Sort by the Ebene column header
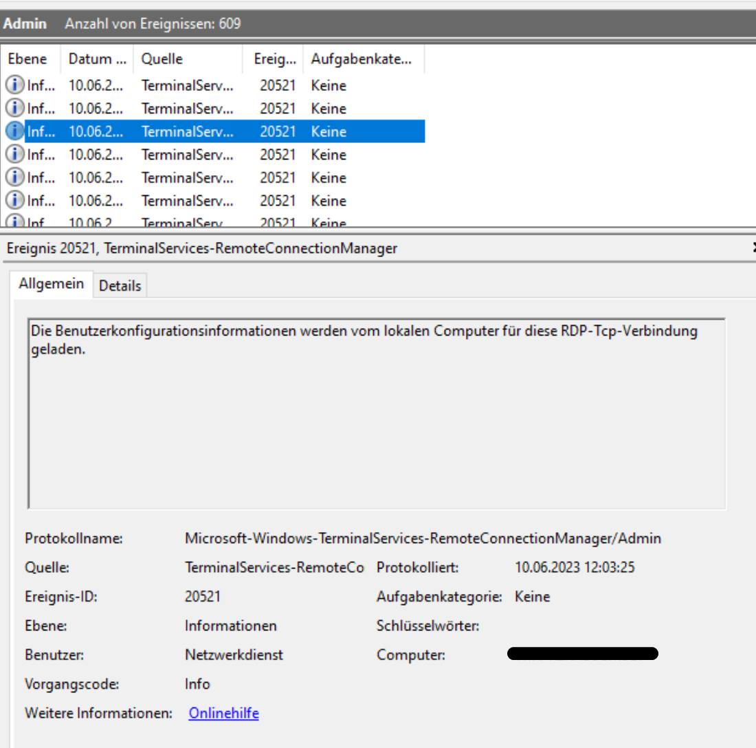Viewport: 756px width, 748px height. click(x=31, y=59)
